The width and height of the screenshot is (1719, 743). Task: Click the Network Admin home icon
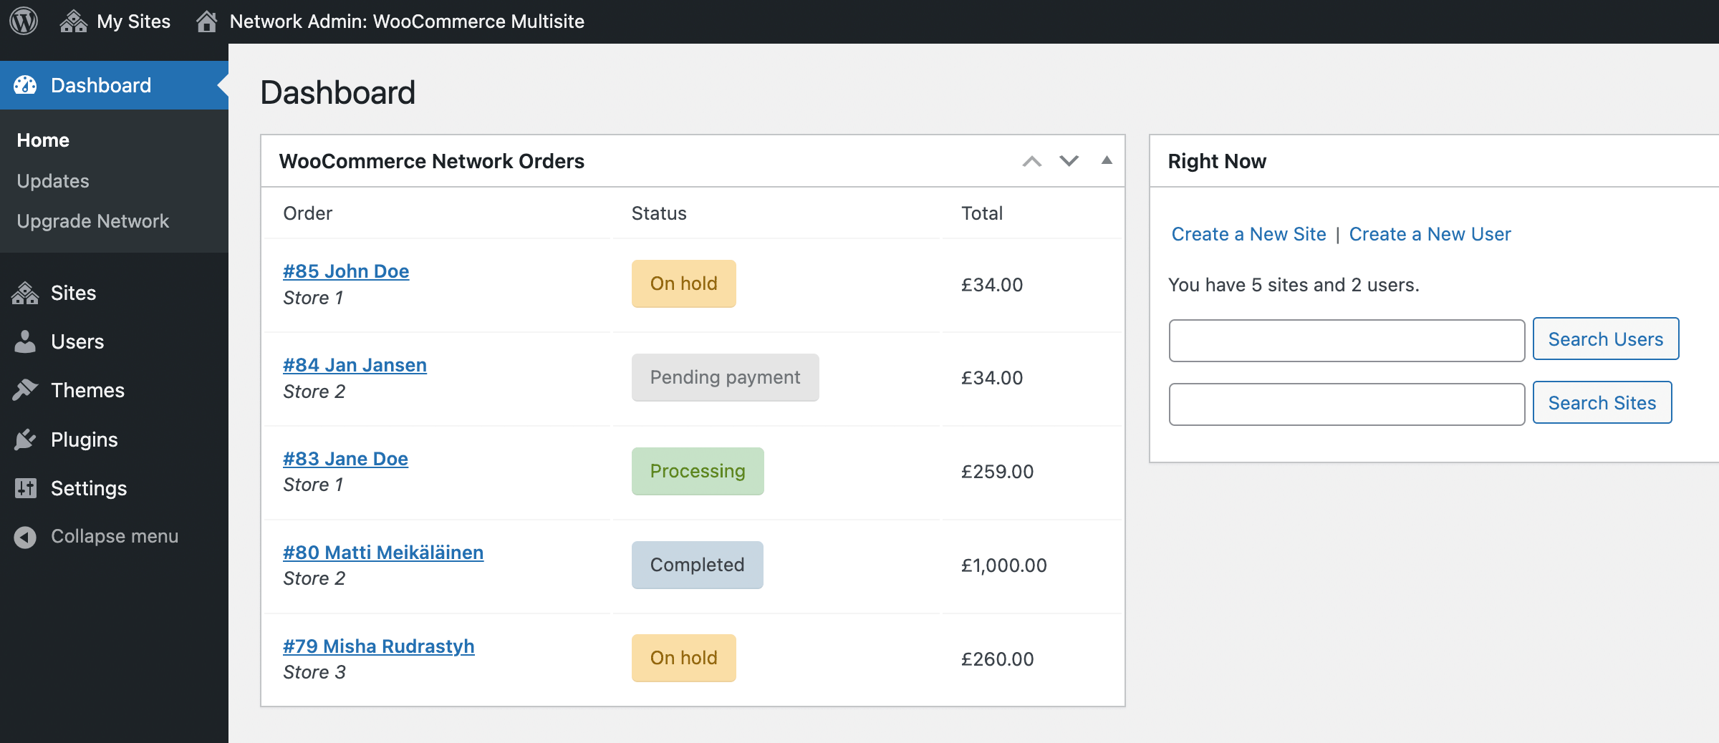[x=207, y=21]
